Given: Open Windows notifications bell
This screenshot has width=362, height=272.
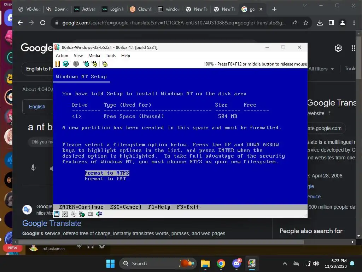Looking at the screenshot, I should [352, 263].
